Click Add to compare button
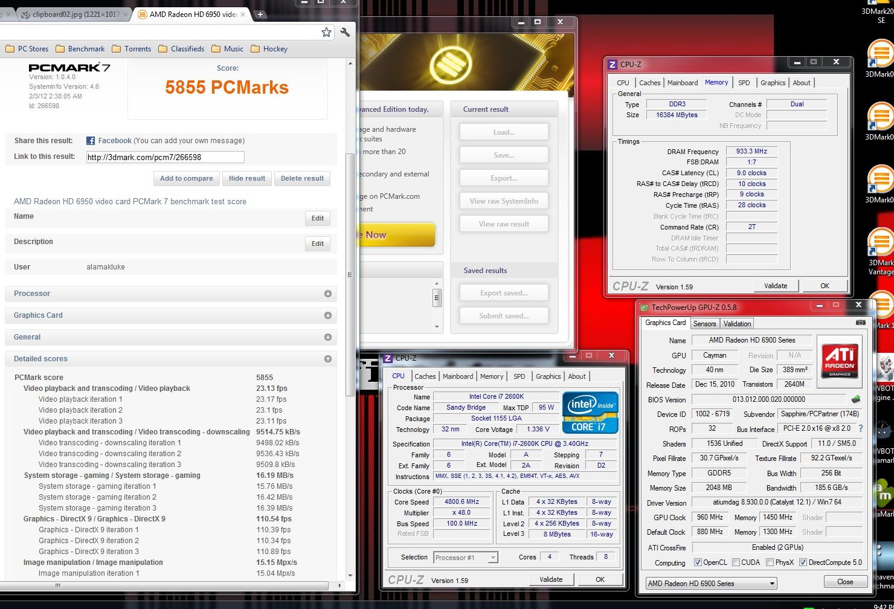Viewport: 894px width, 609px height. point(186,178)
